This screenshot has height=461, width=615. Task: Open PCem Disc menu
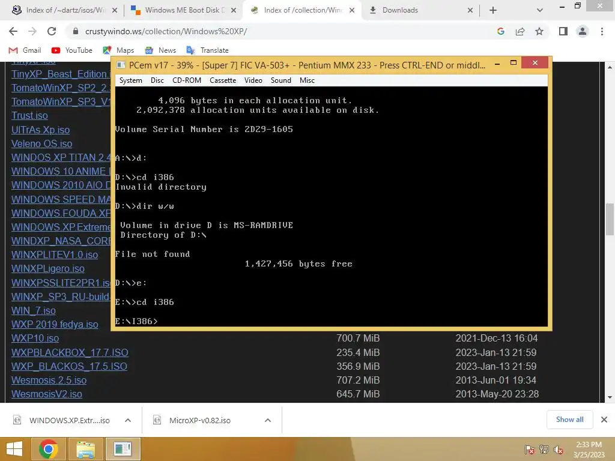157,80
